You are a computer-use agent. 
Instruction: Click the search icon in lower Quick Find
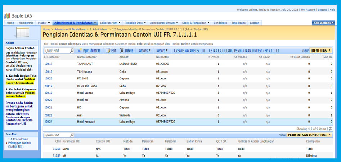(x=72, y=135)
